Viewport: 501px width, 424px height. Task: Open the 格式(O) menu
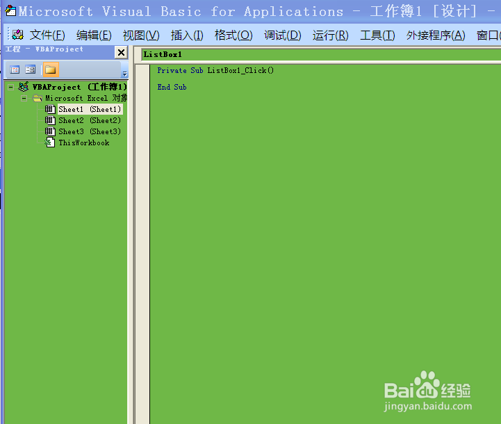pos(233,35)
